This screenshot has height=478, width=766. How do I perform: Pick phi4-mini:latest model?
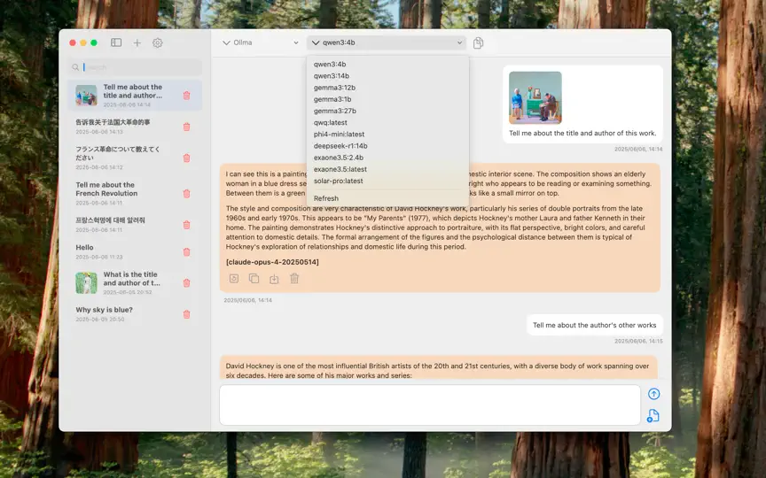click(x=388, y=135)
